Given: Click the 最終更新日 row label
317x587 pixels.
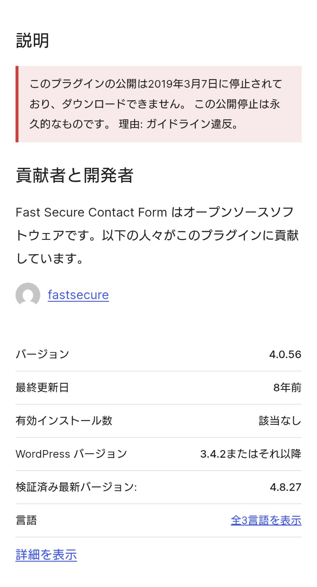Looking at the screenshot, I should tap(42, 387).
